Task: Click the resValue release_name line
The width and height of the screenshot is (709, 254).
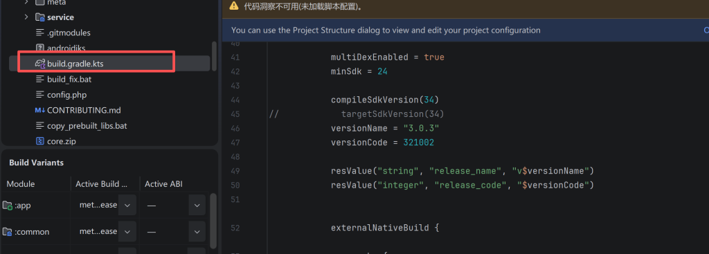Action: 462,171
